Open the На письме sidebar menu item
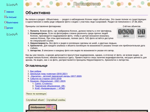This screenshot has width=150, height=112. pos(10,17)
